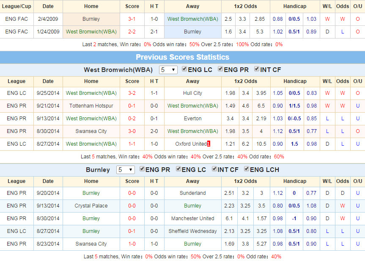Open Crystal Palace team link
365x263 pixels.
[x=91, y=206]
